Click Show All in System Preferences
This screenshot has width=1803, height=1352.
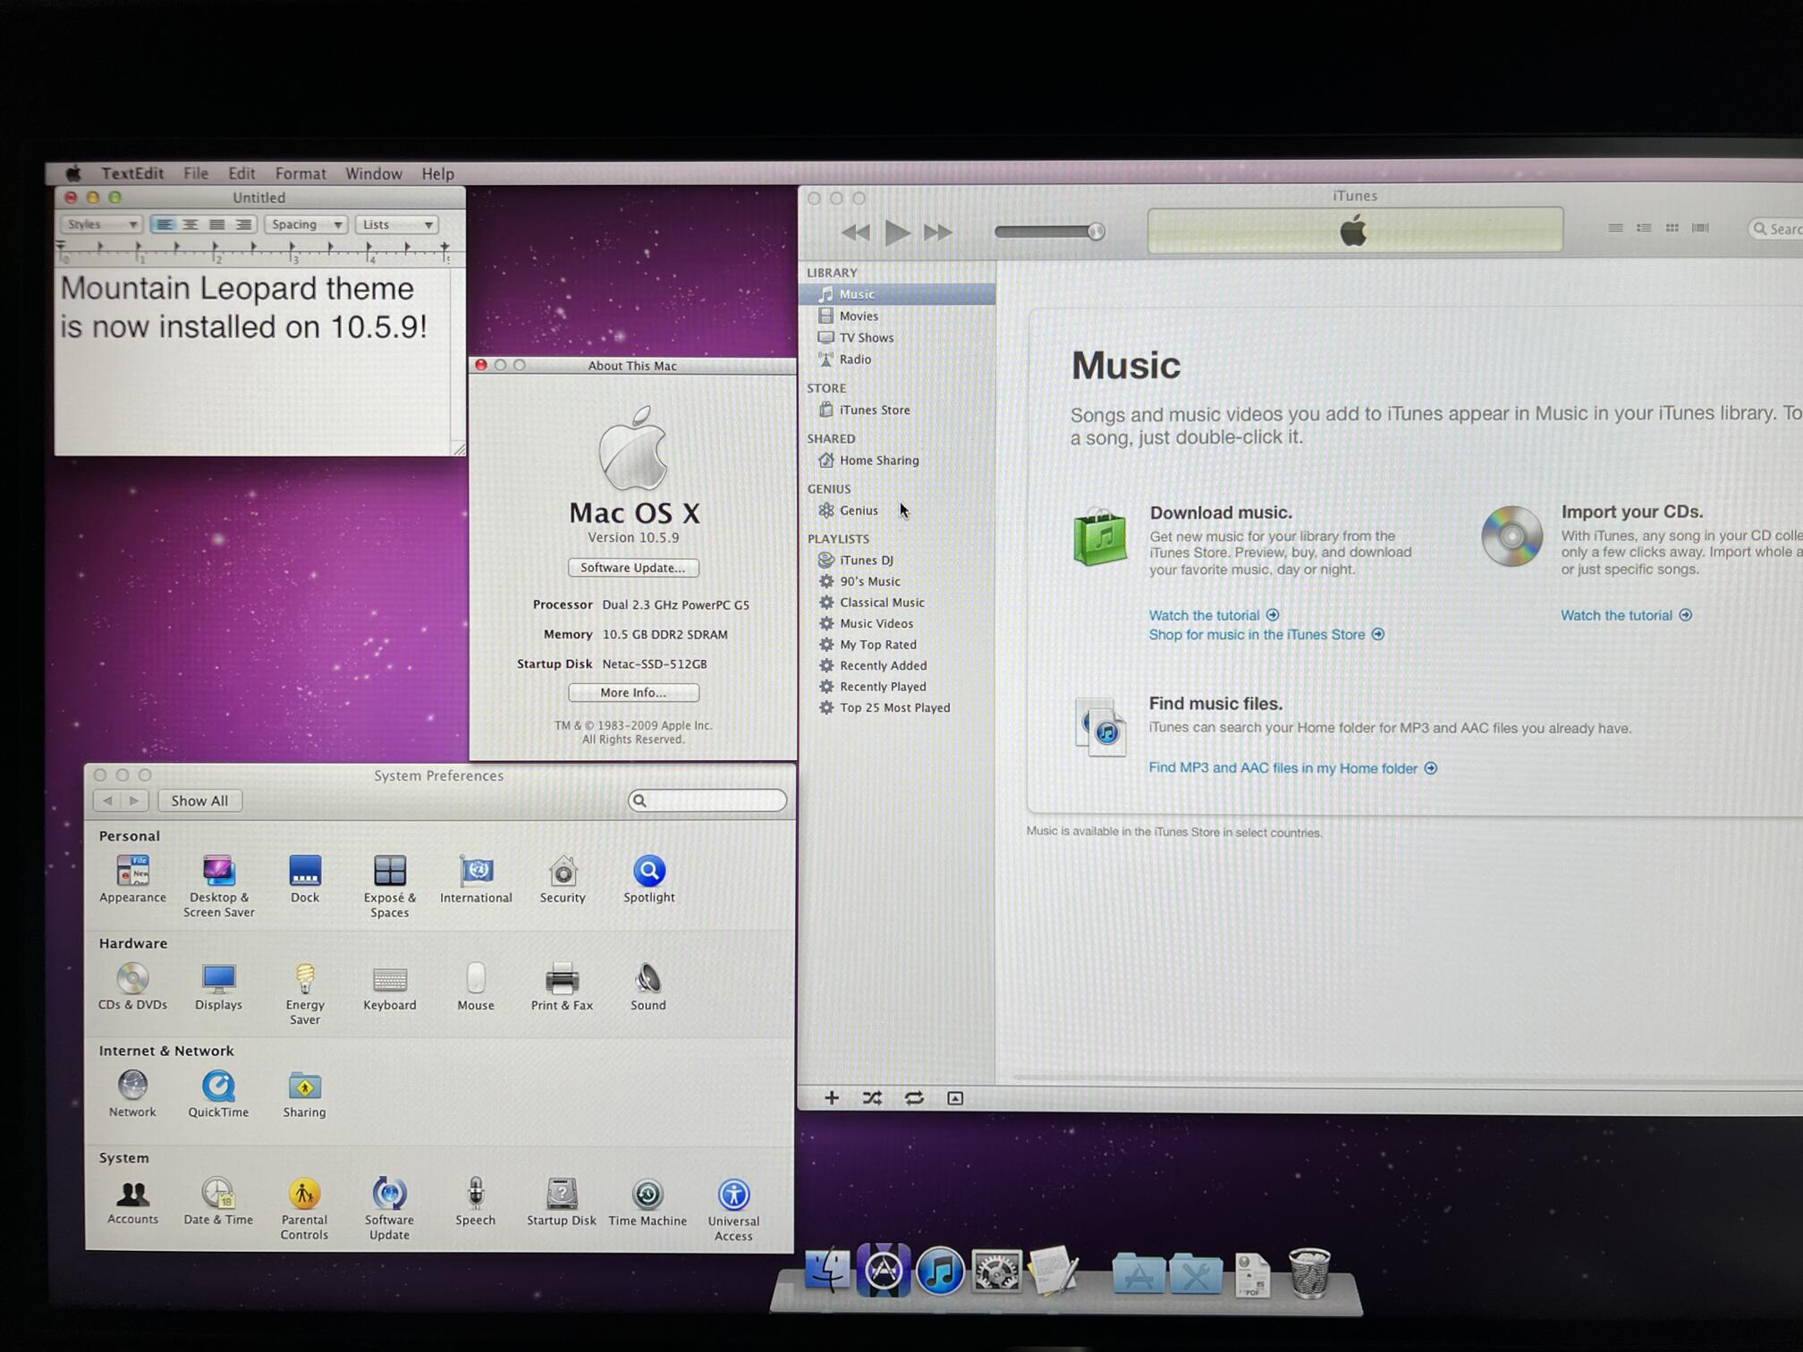tap(199, 800)
